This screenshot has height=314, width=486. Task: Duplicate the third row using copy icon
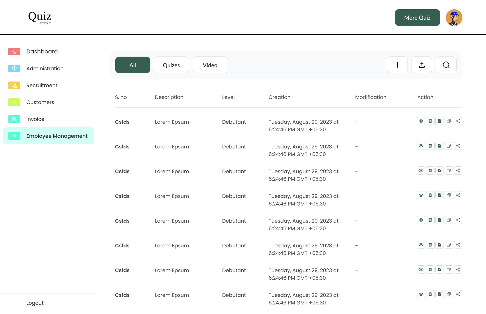pyautogui.click(x=449, y=171)
